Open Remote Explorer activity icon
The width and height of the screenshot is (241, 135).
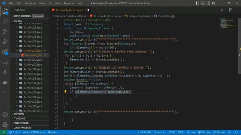pos(5,62)
